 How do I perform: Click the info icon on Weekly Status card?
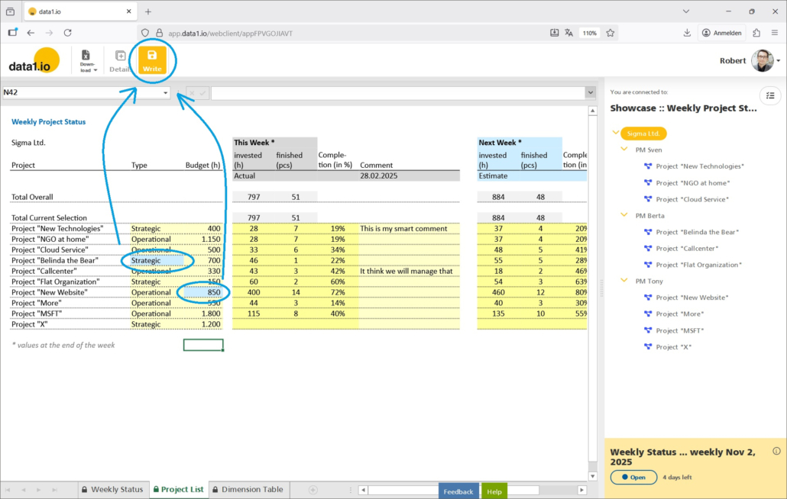point(776,451)
